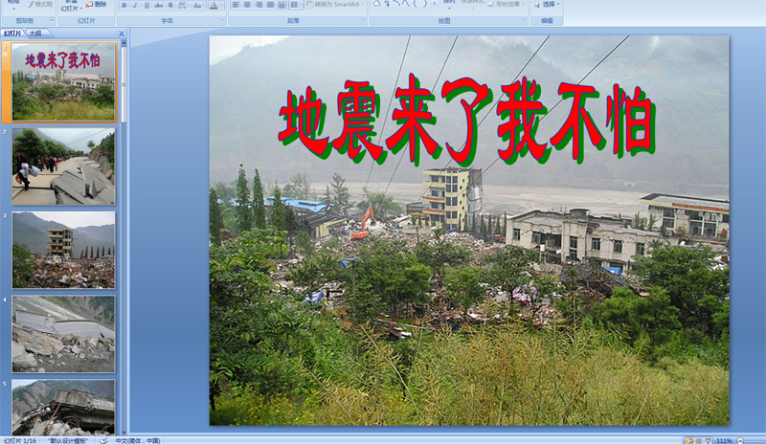This screenshot has height=444, width=766.
Task: Delete the slide with 删除 button
Action: 97,5
